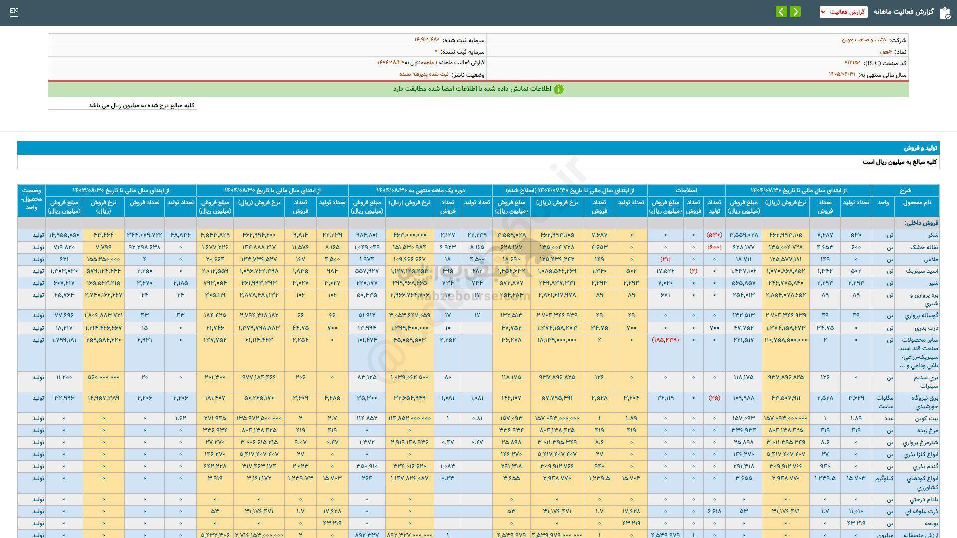
Task: Click the green info circle icon
Action: pos(559,89)
